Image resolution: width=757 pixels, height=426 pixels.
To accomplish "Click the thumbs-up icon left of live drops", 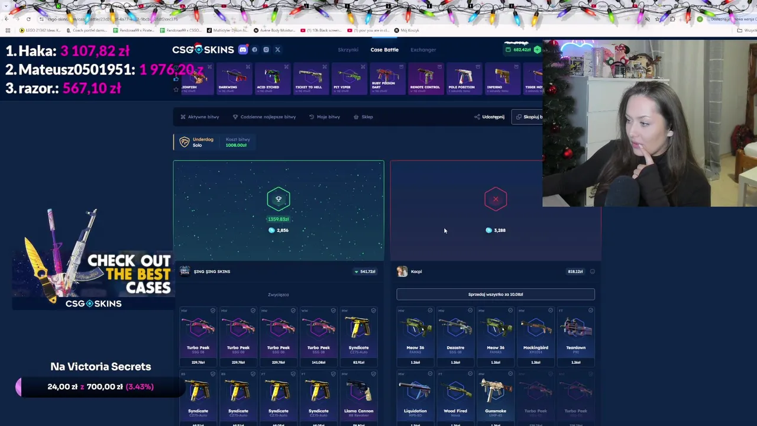I will 176,79.
